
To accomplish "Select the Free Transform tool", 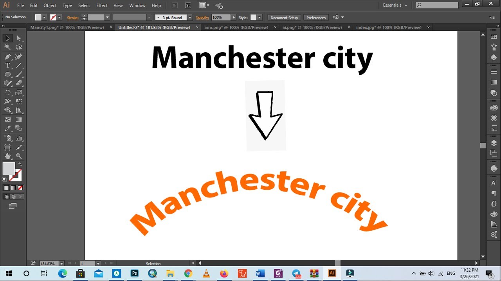I will click(x=19, y=101).
